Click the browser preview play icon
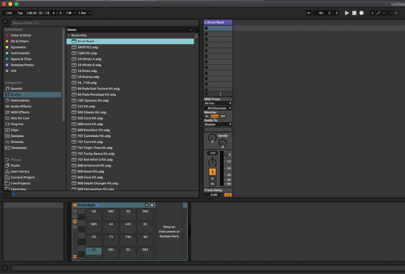The image size is (405, 274). click(5, 21)
